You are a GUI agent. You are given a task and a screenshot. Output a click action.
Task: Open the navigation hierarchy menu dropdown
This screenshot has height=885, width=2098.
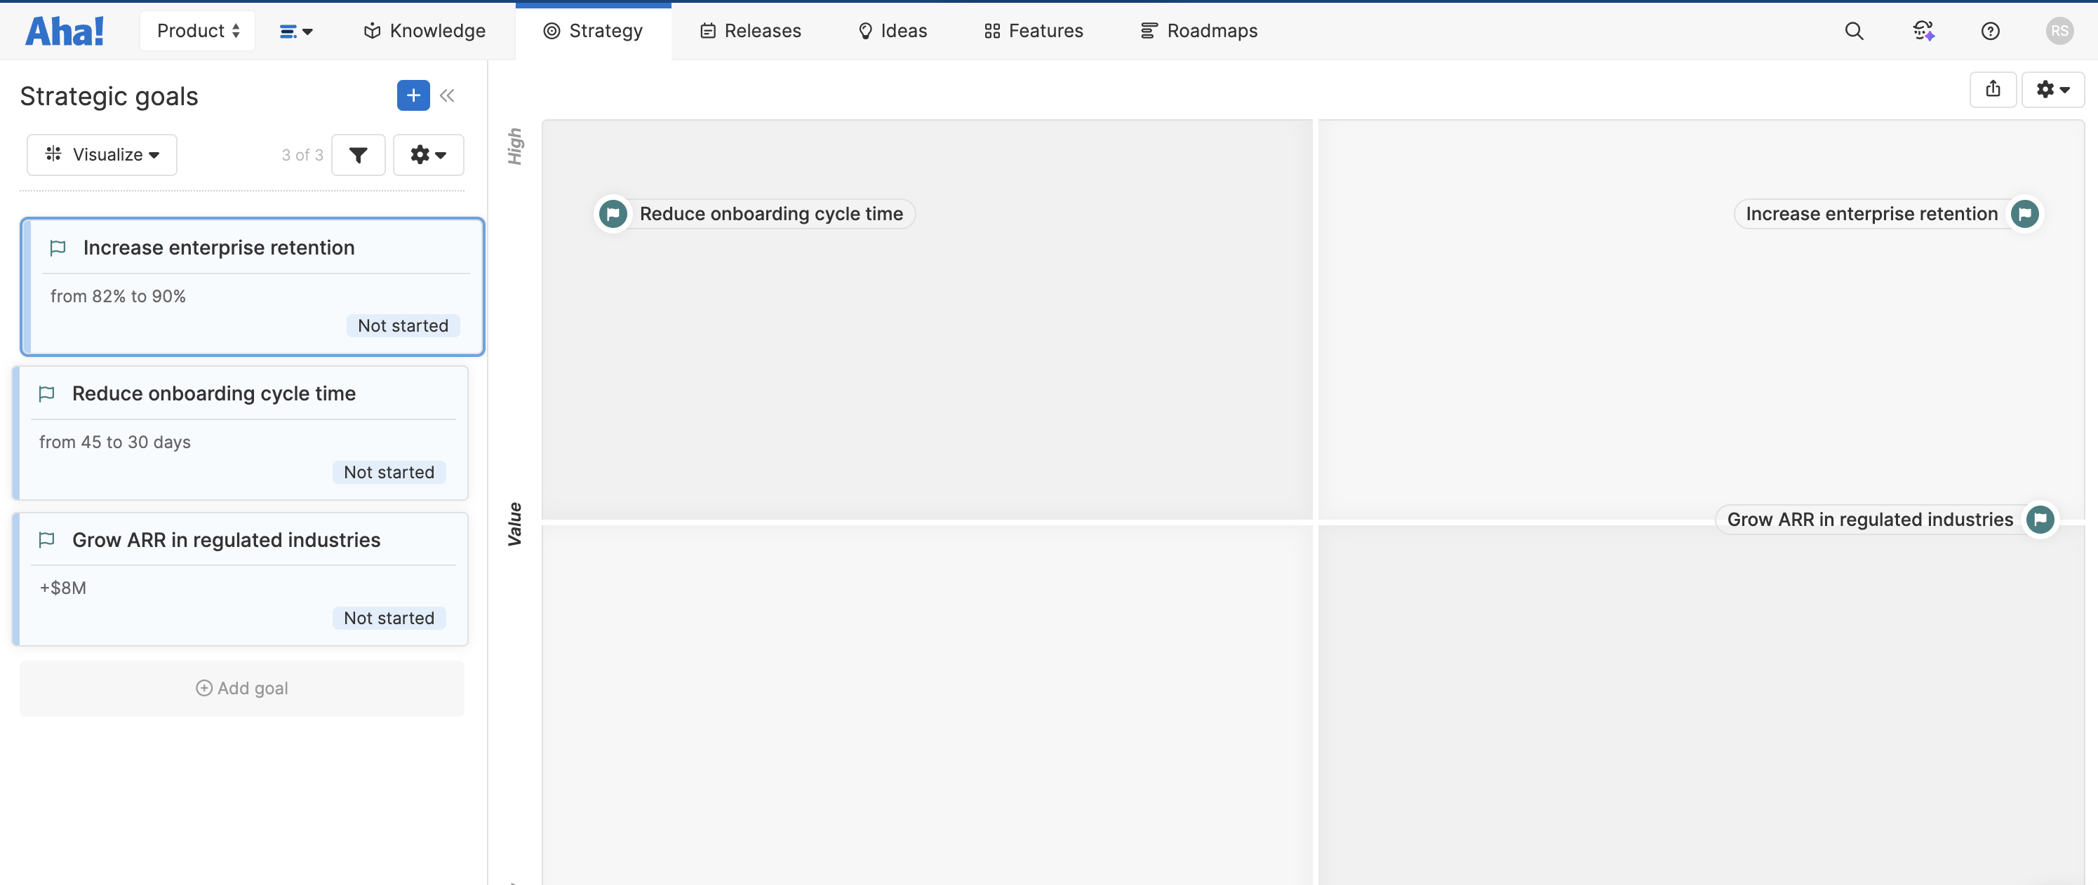coord(295,31)
